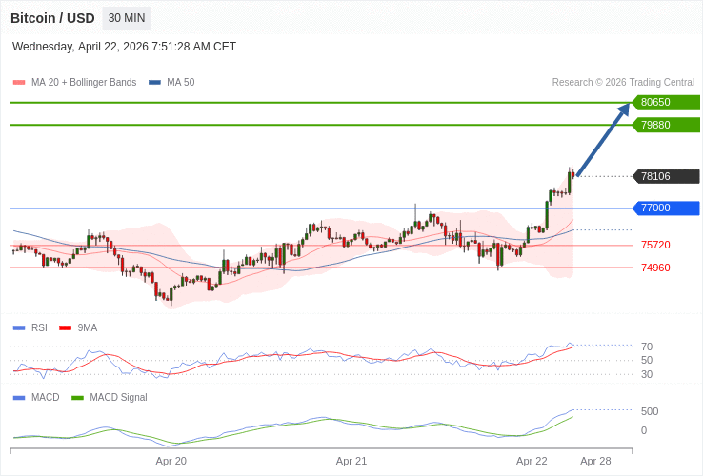The image size is (703, 476).
Task: Click the date and time line for Wednesday, April 22, 2026
Action: click(124, 47)
